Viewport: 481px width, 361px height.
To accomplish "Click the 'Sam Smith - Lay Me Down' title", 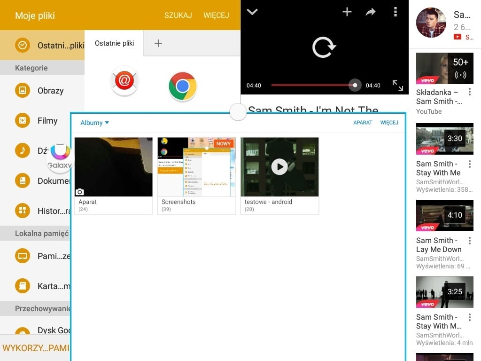I will point(439,244).
